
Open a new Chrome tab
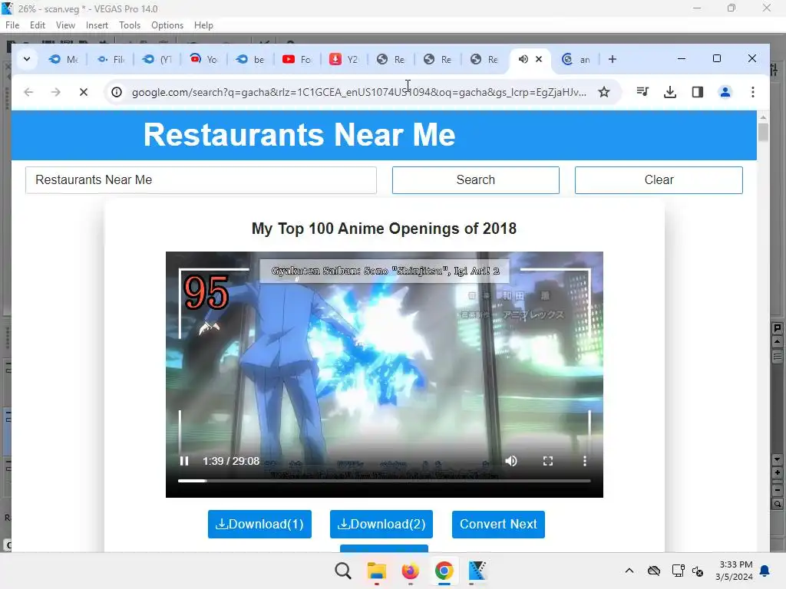tap(612, 59)
